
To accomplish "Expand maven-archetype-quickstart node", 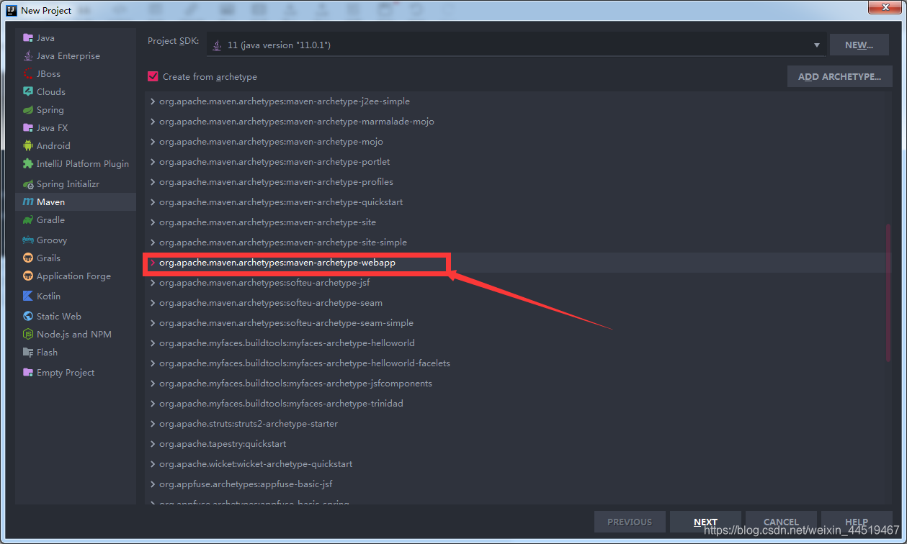I will click(x=153, y=202).
